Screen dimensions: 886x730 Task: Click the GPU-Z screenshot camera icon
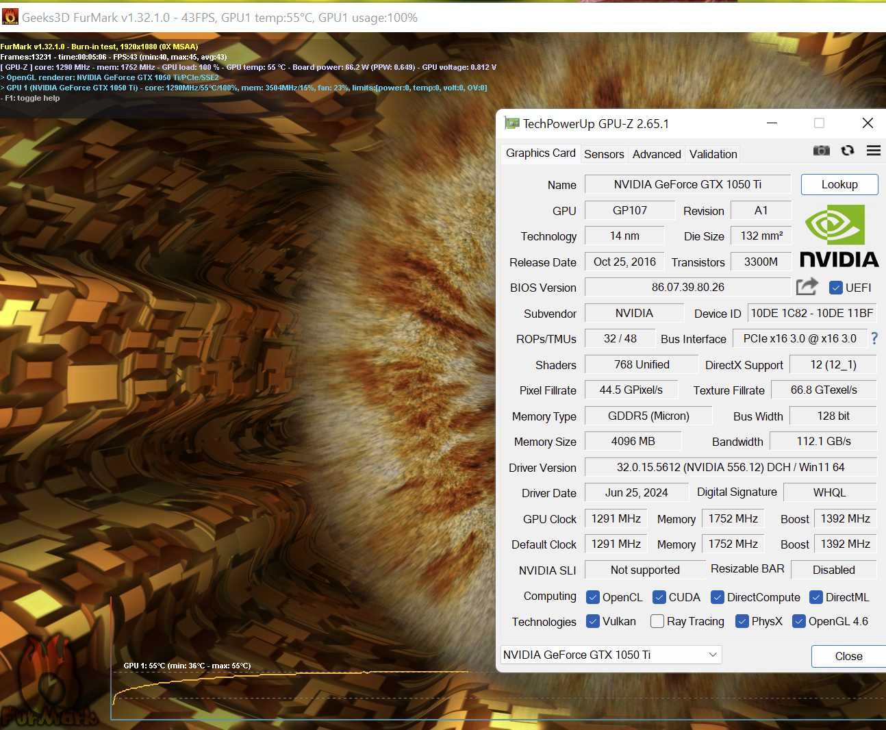click(x=821, y=151)
